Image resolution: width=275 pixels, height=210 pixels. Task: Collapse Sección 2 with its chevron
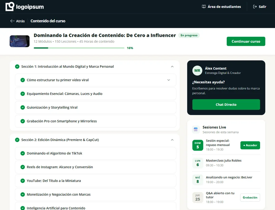coord(172,140)
